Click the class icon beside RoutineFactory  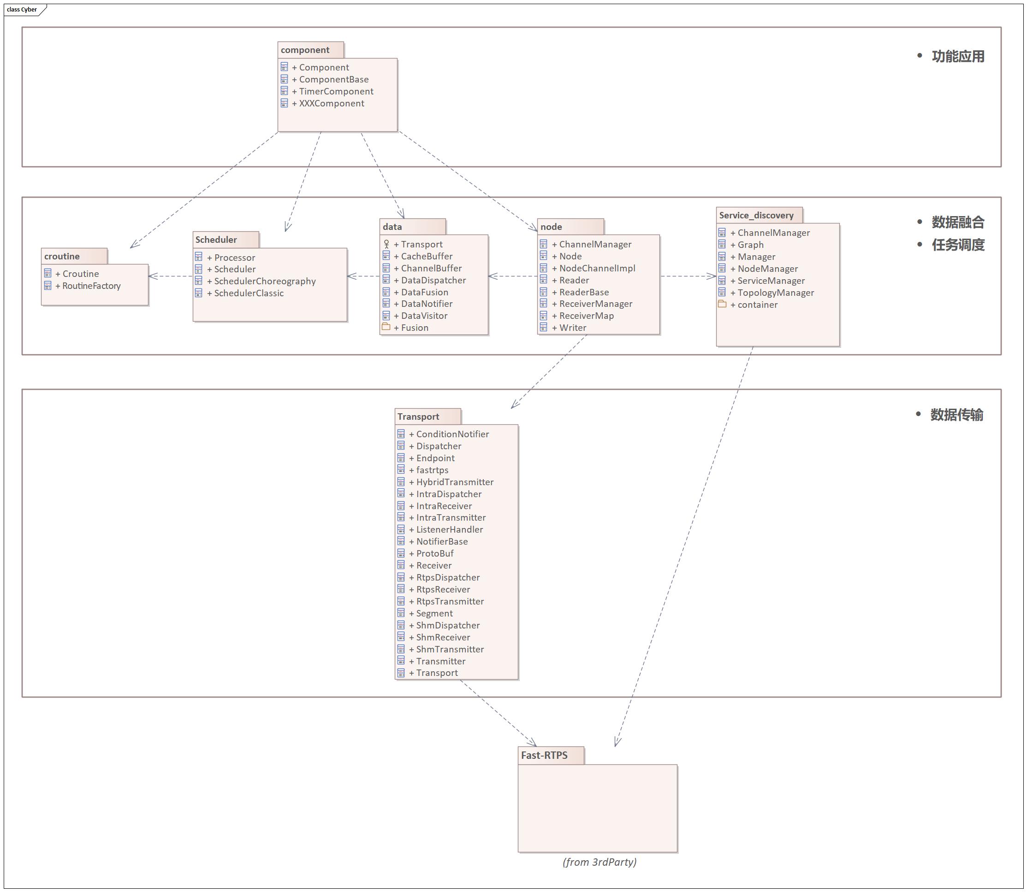48,285
